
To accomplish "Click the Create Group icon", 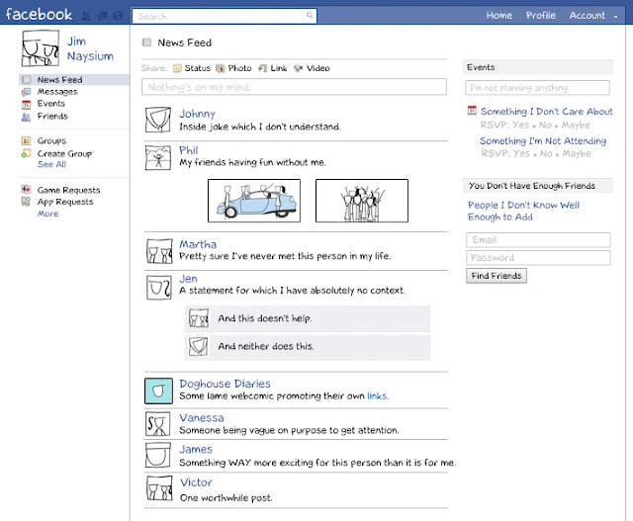I will 26,153.
